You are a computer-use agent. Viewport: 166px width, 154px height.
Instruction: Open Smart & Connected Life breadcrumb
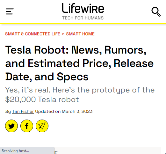click(32, 34)
